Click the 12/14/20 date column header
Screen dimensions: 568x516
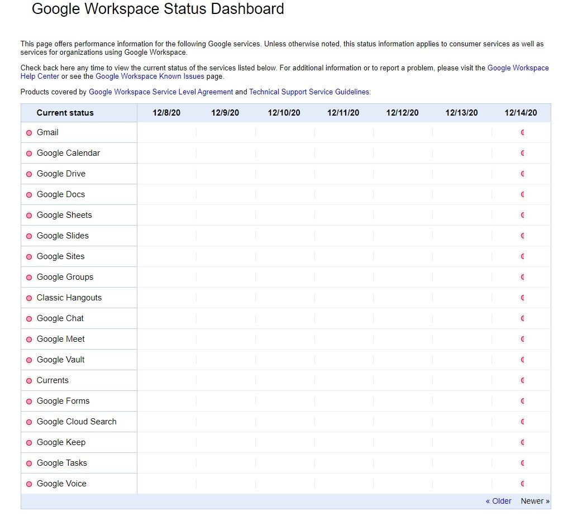(521, 113)
